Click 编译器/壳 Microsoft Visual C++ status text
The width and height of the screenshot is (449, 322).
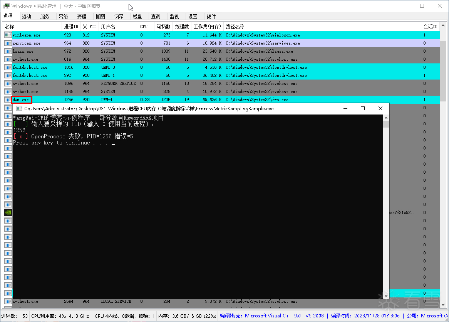[x=272, y=316]
